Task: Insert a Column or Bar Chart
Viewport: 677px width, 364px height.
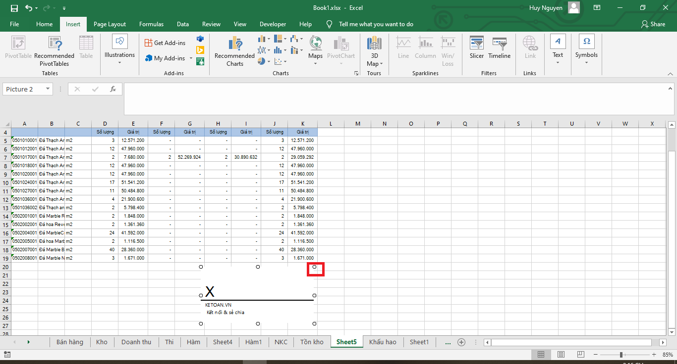Action: coord(261,38)
